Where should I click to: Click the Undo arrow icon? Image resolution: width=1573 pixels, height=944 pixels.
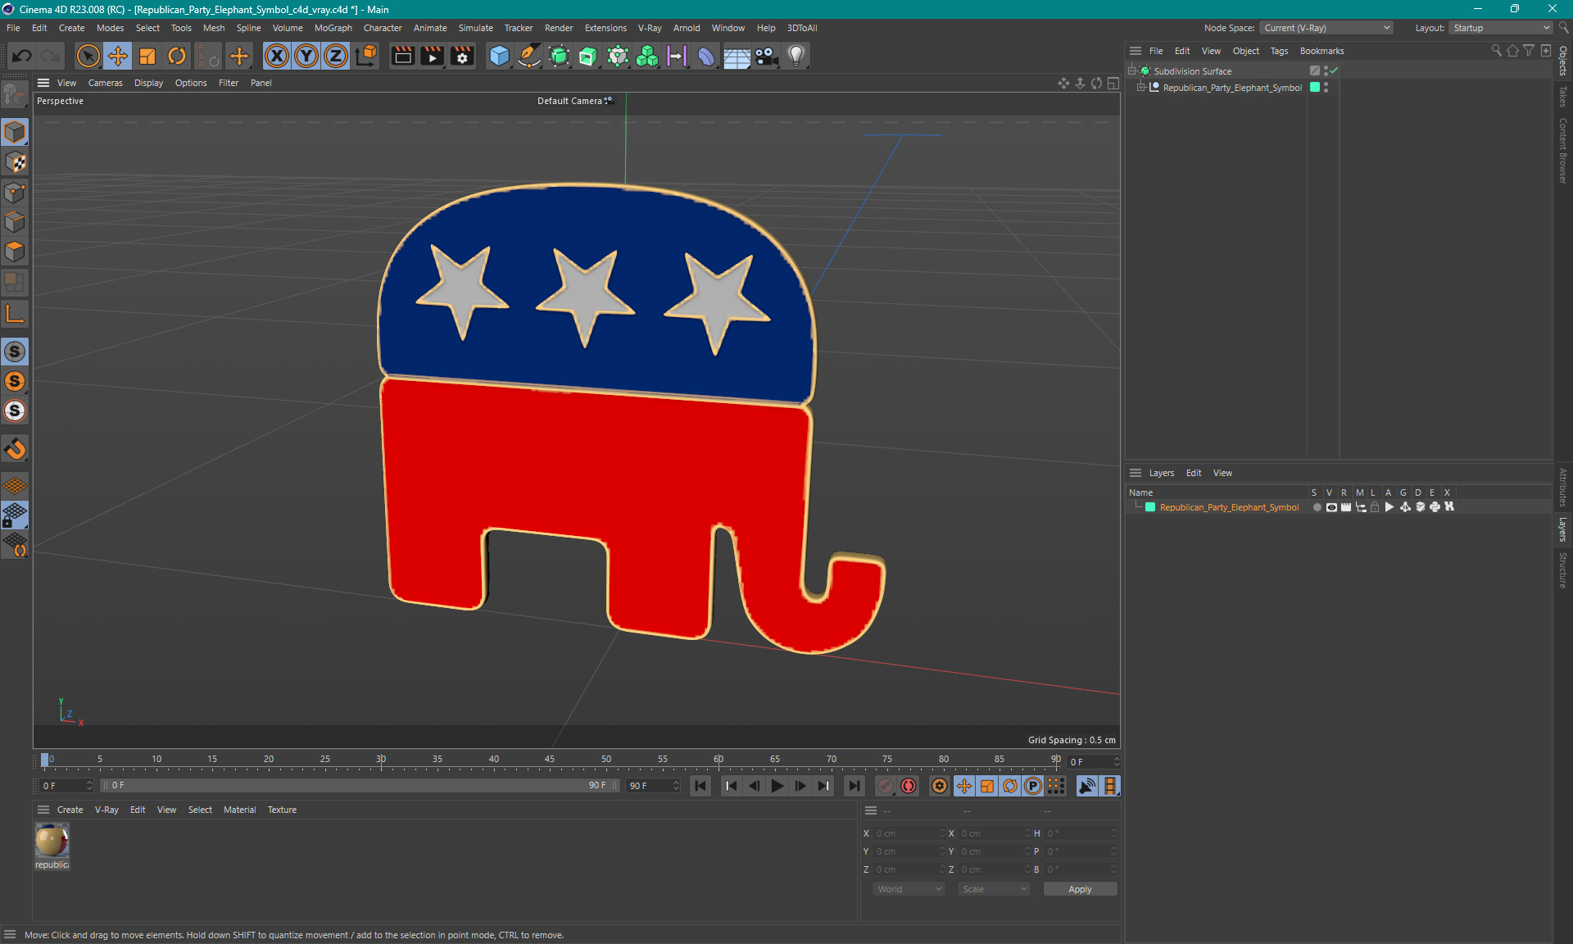click(x=22, y=56)
